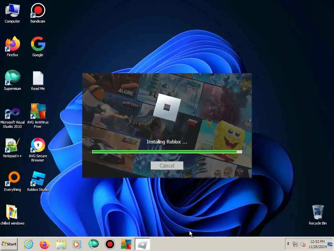Screen dimensions: 334x251
Task: Open the Bandicam desktop shortcut
Action: (x=38, y=13)
